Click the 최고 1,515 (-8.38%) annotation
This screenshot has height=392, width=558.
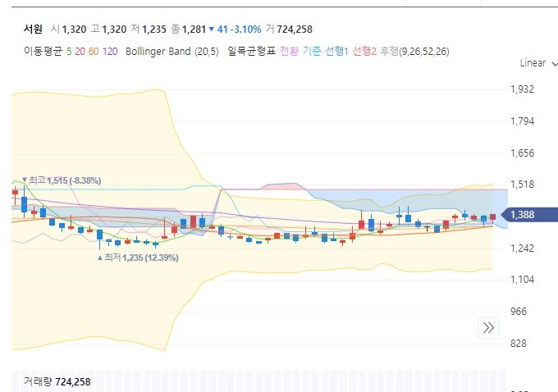click(x=62, y=180)
